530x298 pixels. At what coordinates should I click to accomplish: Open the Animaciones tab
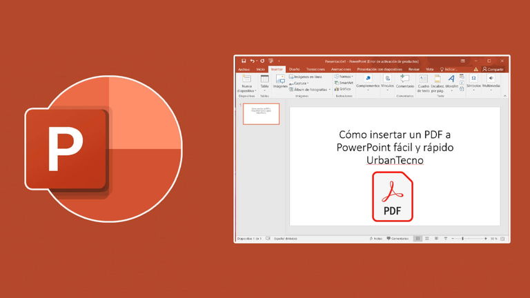point(341,69)
